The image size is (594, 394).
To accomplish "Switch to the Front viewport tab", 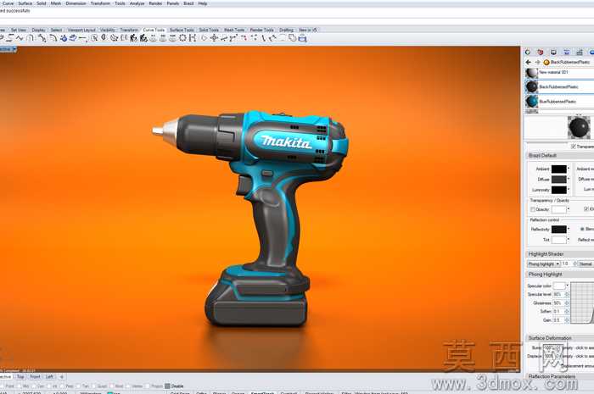I will pos(35,377).
